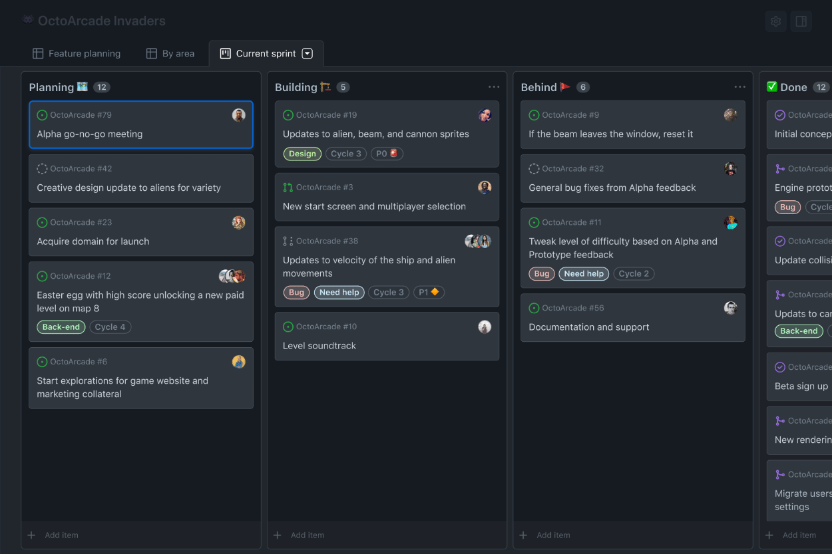Open Behind column three-dot menu
The height and width of the screenshot is (554, 832).
[739, 87]
